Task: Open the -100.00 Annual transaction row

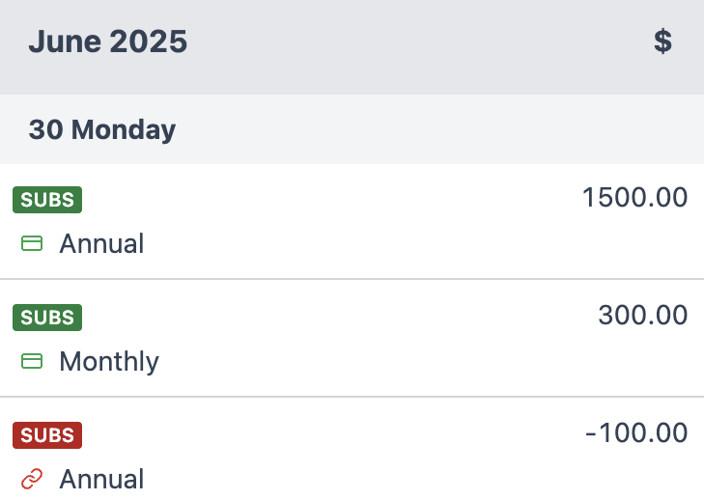Action: tap(352, 458)
